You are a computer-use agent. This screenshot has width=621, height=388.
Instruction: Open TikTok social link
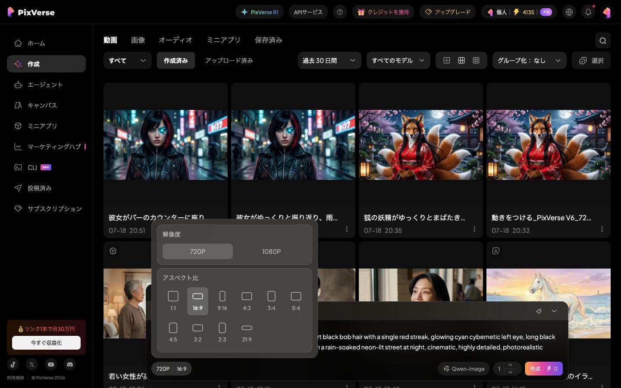coord(13,364)
